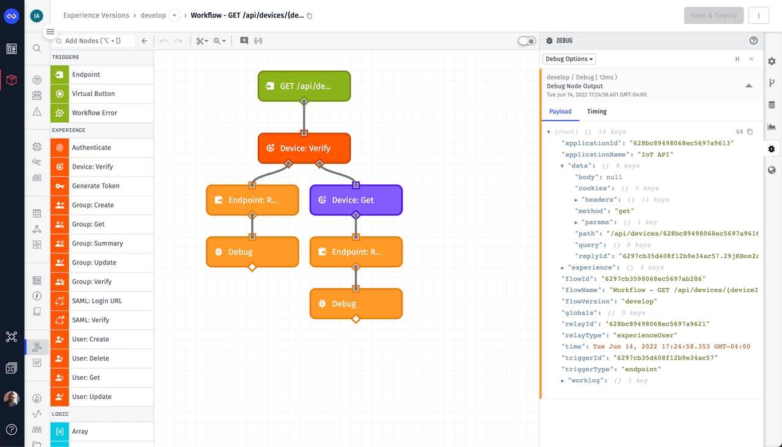Click the "applicationName" payload value
The width and height of the screenshot is (782, 447).
tap(655, 154)
